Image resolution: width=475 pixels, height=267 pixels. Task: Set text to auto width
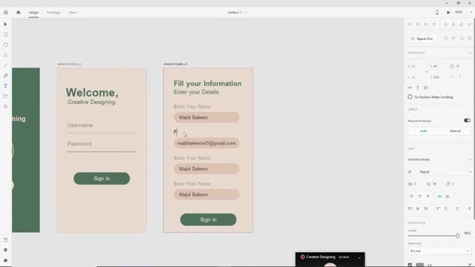click(410, 88)
